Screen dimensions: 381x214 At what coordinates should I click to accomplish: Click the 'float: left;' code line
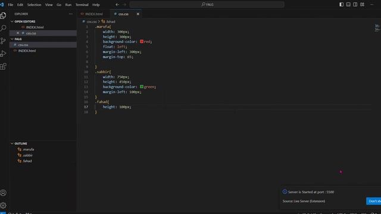pyautogui.click(x=115, y=46)
